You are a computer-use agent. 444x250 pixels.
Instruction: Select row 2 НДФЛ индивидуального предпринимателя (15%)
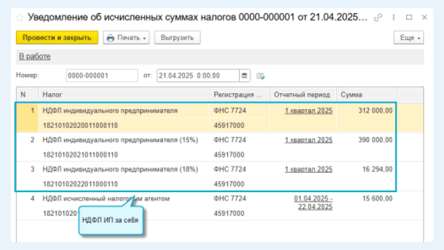[x=119, y=140]
